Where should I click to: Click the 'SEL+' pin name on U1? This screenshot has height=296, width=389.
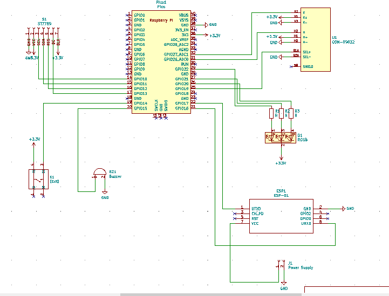click(307, 52)
